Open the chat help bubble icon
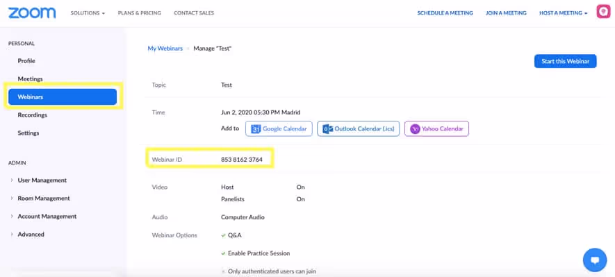The image size is (615, 277). [x=595, y=260]
